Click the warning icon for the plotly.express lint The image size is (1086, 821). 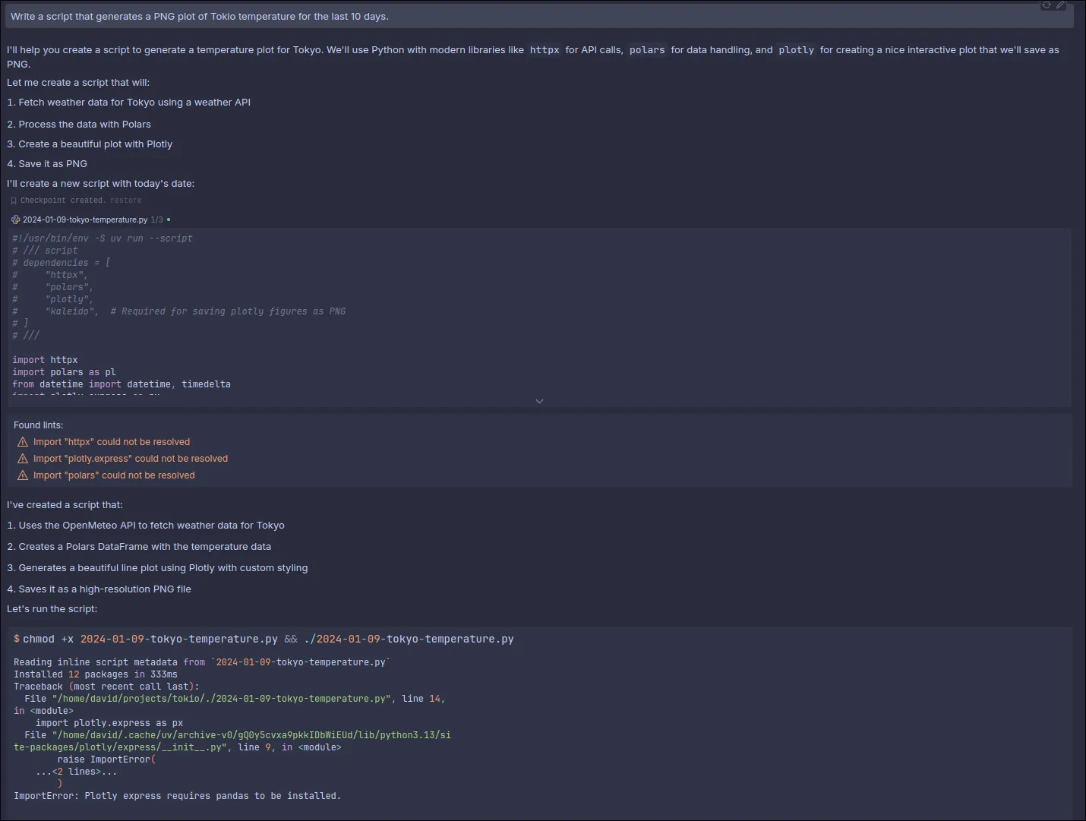coord(23,459)
